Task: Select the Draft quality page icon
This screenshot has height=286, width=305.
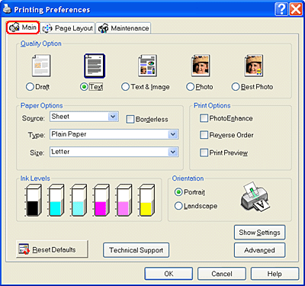Action: (x=41, y=66)
